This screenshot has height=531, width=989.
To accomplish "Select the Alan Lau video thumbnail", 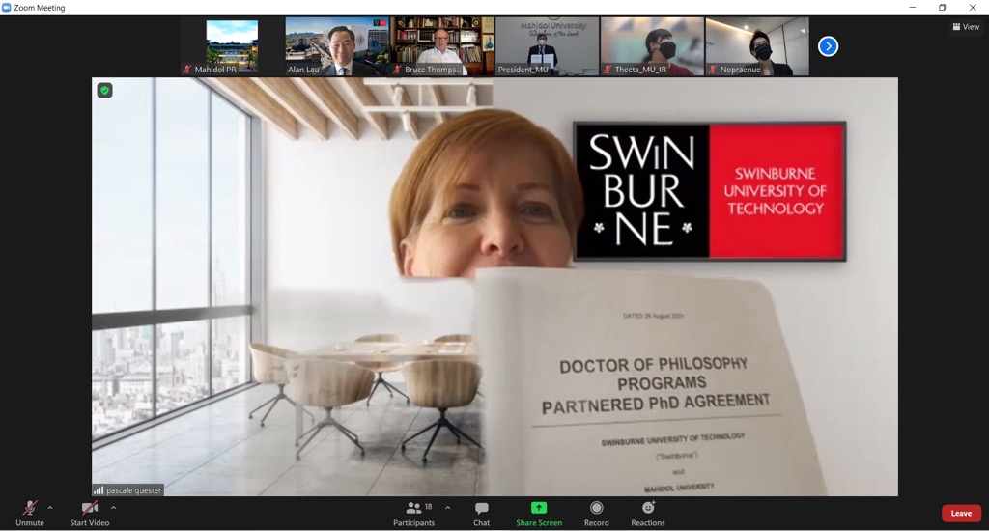I will coord(337,46).
